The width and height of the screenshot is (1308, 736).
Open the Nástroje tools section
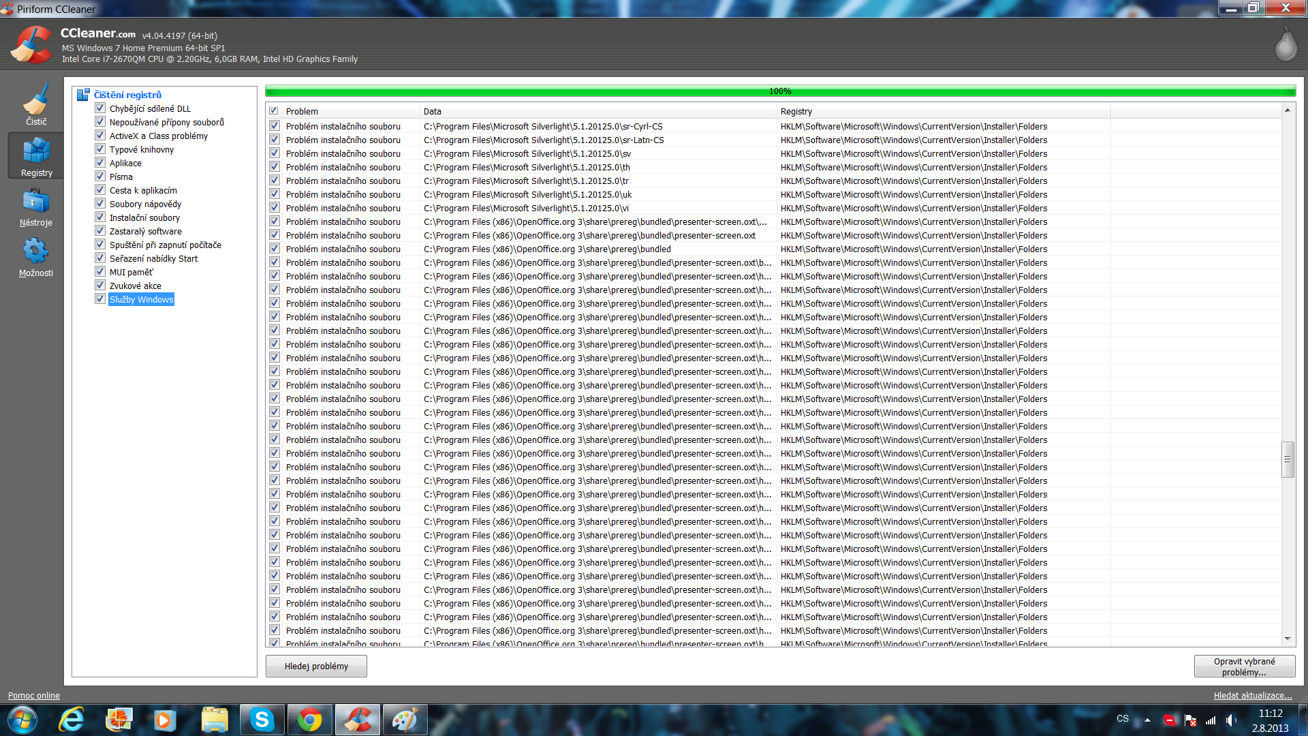pos(36,206)
